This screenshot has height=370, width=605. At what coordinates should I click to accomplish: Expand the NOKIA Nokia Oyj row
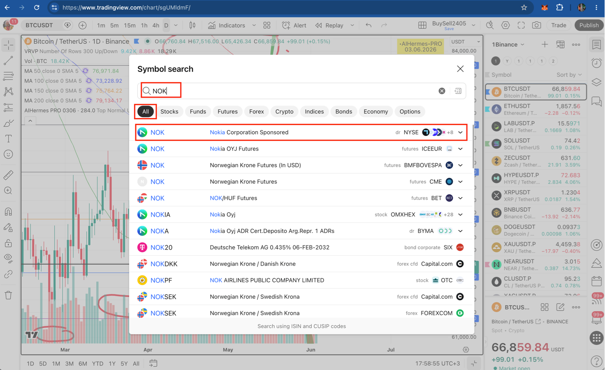tap(461, 215)
